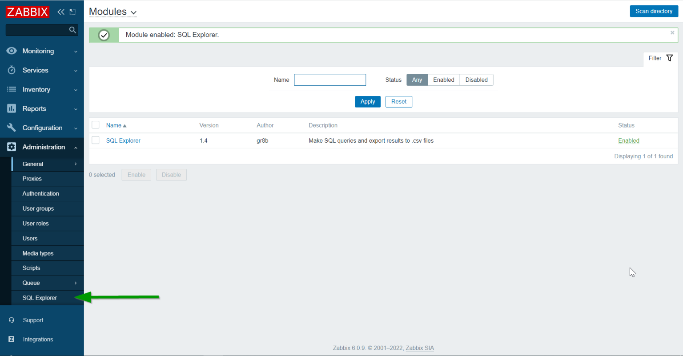Select the Services clock icon
Image resolution: width=683 pixels, height=356 pixels.
pyautogui.click(x=12, y=70)
